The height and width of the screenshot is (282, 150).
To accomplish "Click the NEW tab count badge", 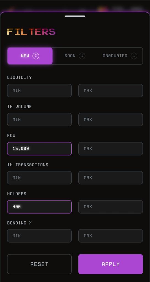I will click(x=36, y=56).
